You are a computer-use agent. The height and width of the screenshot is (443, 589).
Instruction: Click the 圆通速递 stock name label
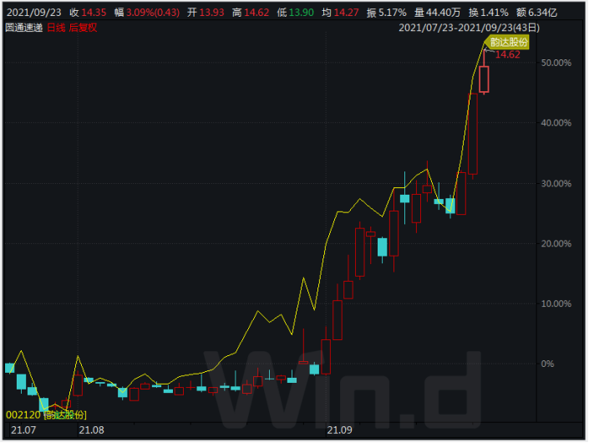(23, 27)
